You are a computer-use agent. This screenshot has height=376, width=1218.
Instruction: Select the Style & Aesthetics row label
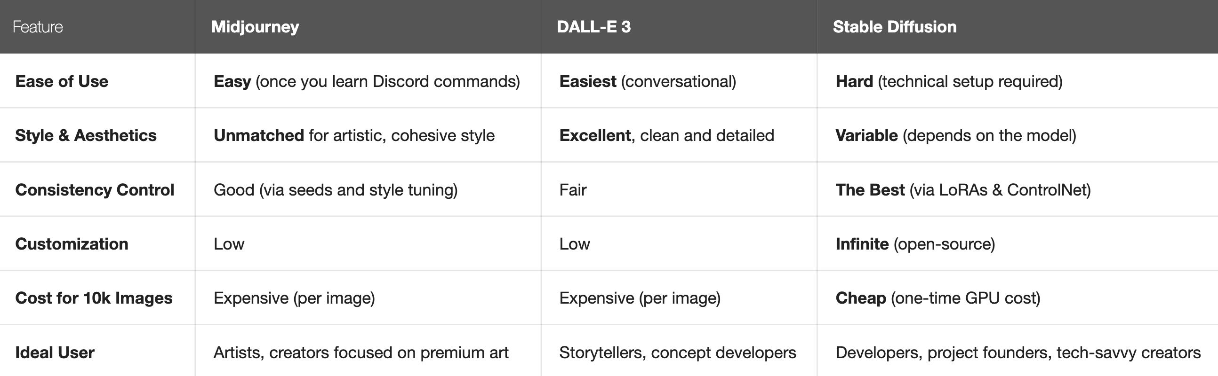pos(86,135)
